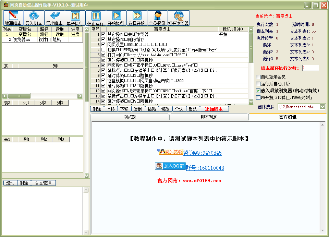This screenshot has width=329, height=237.
Task: Activate 单步执行 single-step execution icon
Action: pos(75,16)
